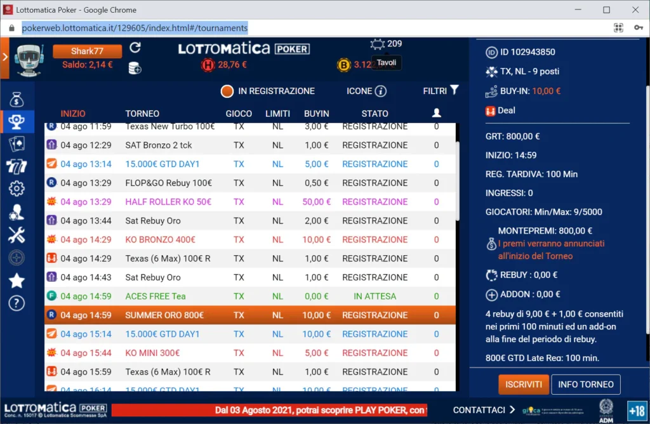Viewport: 650px width, 424px height.
Task: Click the green F icon on ACES FREE row
Action: pyautogui.click(x=51, y=296)
